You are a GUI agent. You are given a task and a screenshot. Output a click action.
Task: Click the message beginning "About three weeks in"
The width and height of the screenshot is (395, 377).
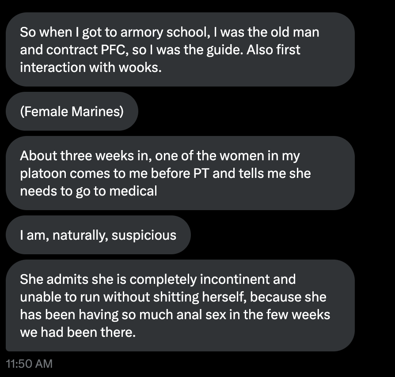pyautogui.click(x=180, y=173)
